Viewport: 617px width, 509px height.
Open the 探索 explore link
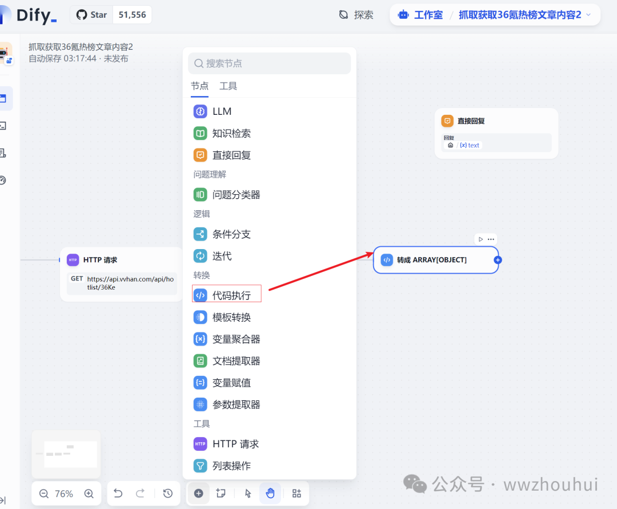(x=356, y=15)
